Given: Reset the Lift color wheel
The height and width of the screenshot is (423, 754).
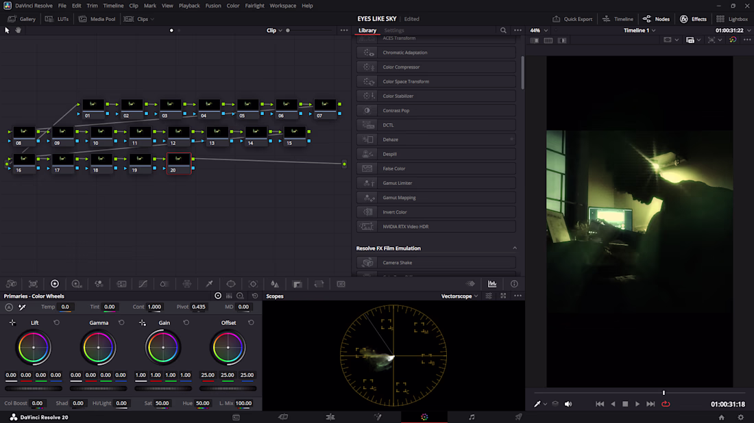Looking at the screenshot, I should 57,322.
